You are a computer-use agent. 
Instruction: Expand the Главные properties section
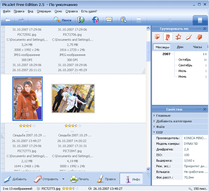(x=180, y=115)
